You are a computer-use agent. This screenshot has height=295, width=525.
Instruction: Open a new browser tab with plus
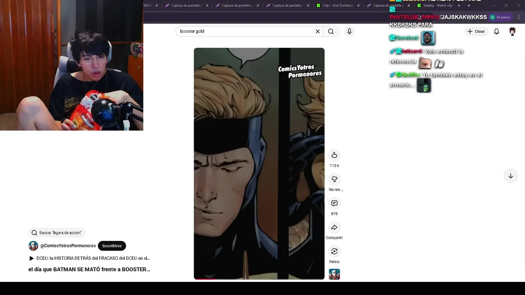(469, 5)
